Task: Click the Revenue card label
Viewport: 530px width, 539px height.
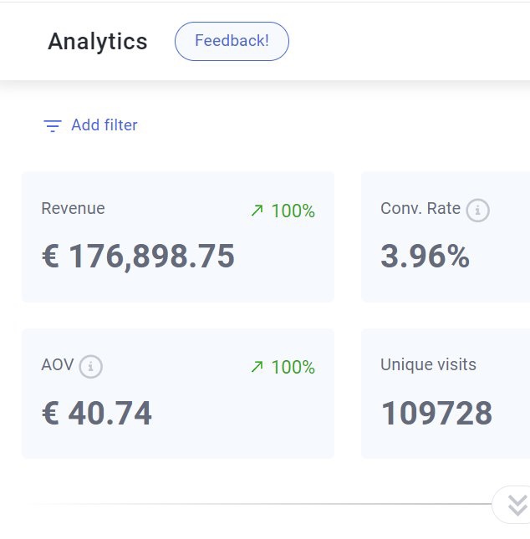Action: [73, 208]
